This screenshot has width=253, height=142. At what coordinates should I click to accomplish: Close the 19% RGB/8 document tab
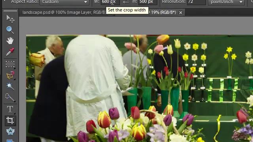(181, 13)
